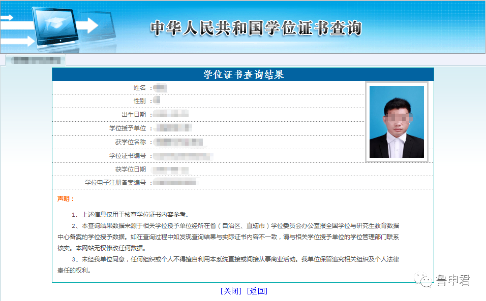The image size is (486, 301).
Task: Click the 性别 label
Action: (139, 101)
